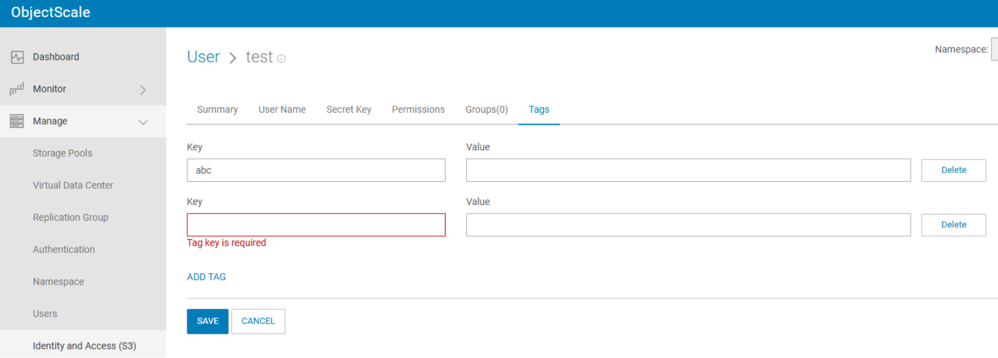This screenshot has width=998, height=358.
Task: Click the SAVE button
Action: 208,321
